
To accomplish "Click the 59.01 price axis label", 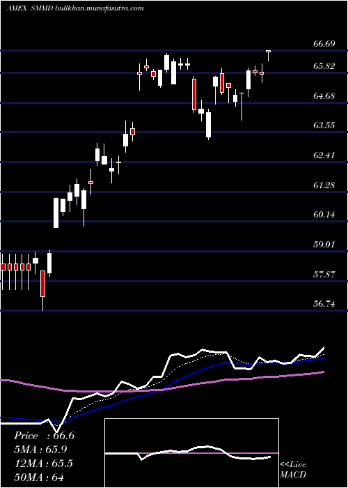I will pyautogui.click(x=324, y=244).
